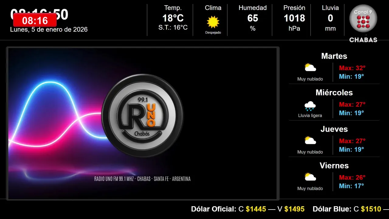Click Dólar Oficial label in ticker

(x=214, y=209)
